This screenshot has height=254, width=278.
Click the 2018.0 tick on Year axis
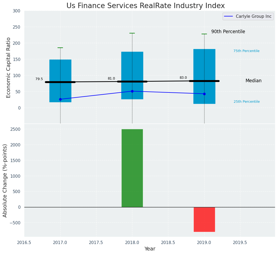tap(132, 242)
